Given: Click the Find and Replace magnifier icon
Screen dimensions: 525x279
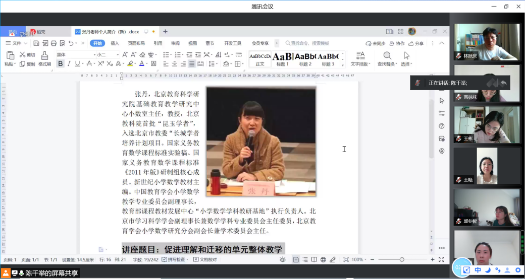Looking at the screenshot, I should [387, 55].
